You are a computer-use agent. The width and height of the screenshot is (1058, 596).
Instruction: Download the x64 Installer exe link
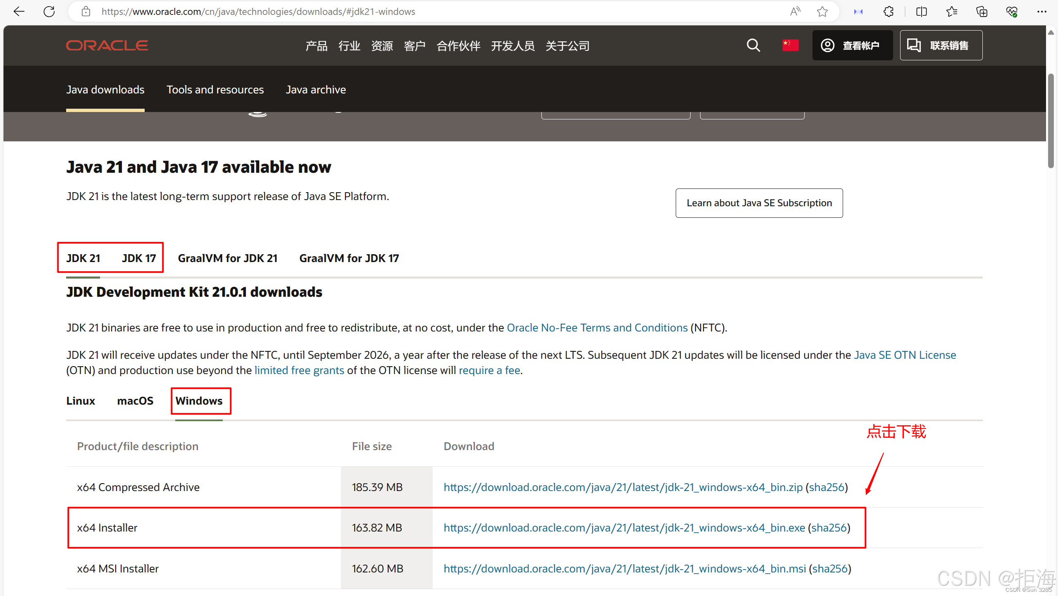pyautogui.click(x=624, y=528)
